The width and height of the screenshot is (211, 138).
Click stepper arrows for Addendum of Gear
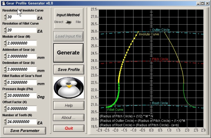(x=5, y=56)
